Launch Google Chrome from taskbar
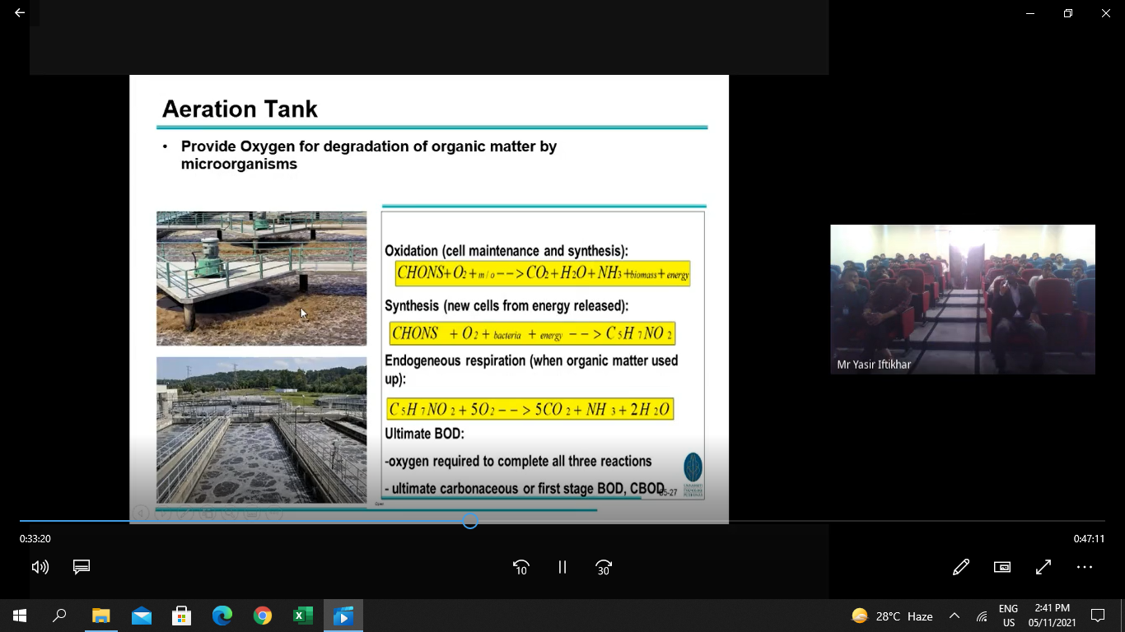1125x632 pixels. (x=262, y=616)
